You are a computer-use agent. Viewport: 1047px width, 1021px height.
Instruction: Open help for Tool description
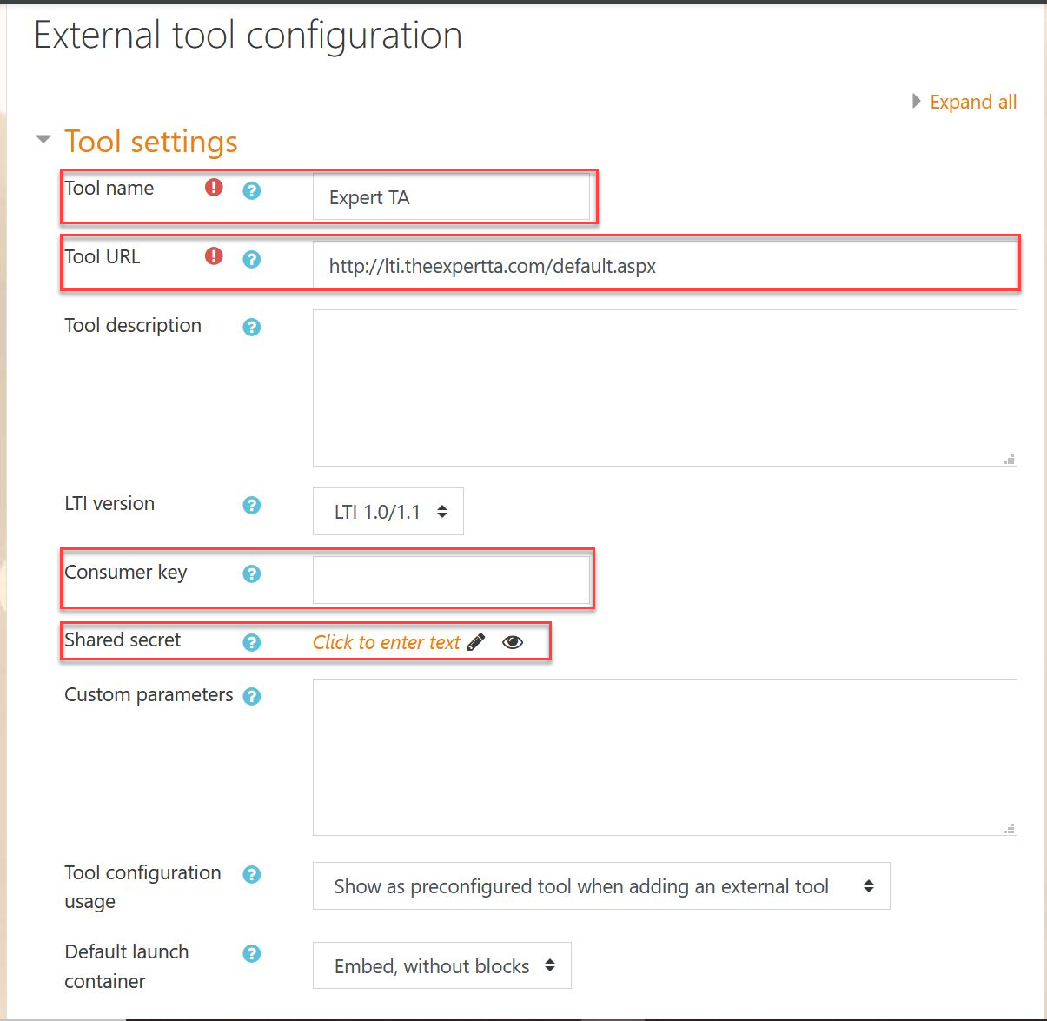coord(252,327)
